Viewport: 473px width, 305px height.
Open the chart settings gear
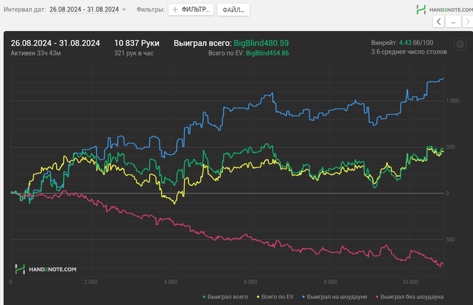[459, 45]
